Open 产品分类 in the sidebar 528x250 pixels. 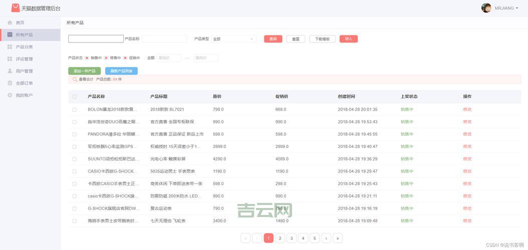point(30,46)
